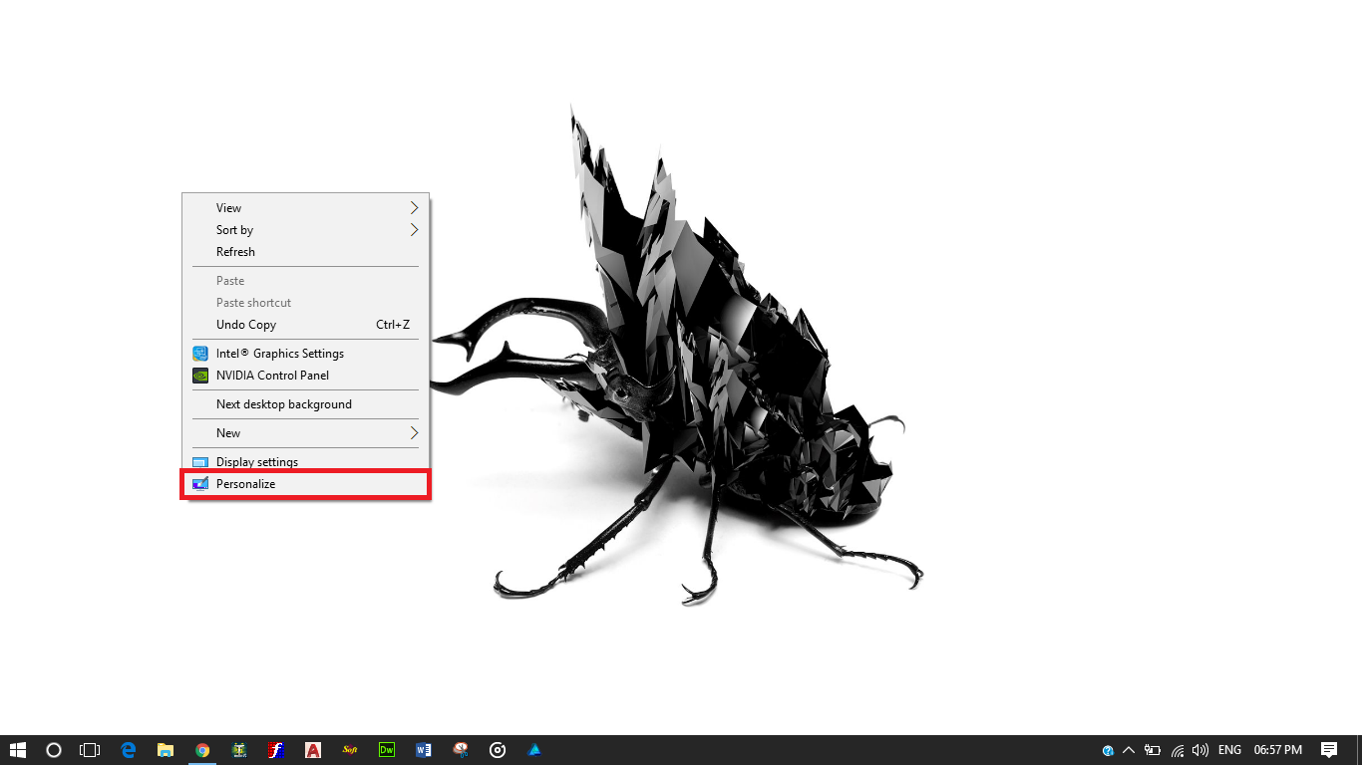Open Microsoft Word from the taskbar
Image resolution: width=1362 pixels, height=765 pixels.
click(423, 750)
